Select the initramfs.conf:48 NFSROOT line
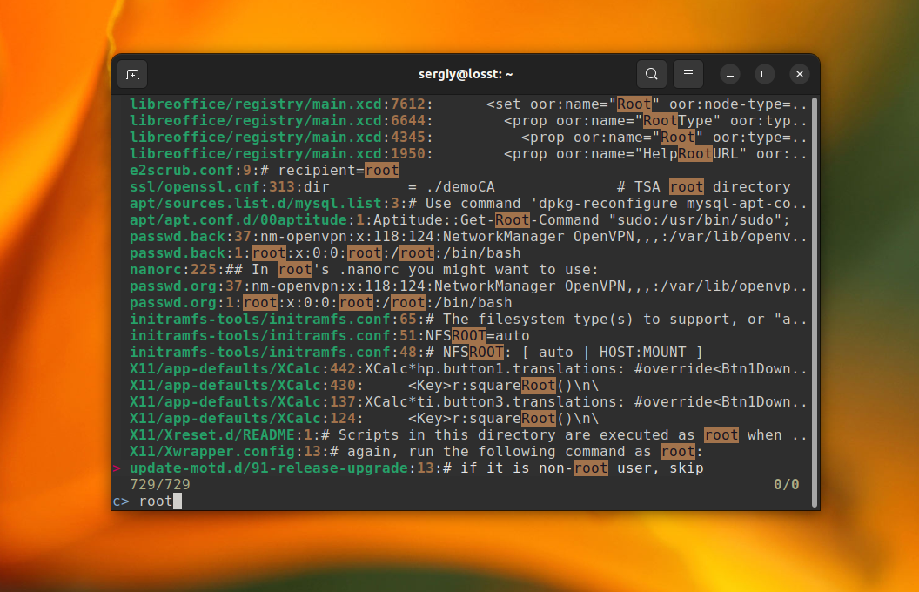The width and height of the screenshot is (919, 592). point(415,353)
